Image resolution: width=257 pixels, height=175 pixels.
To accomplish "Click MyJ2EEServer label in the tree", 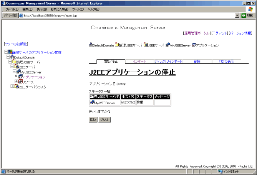I will click(x=31, y=72).
